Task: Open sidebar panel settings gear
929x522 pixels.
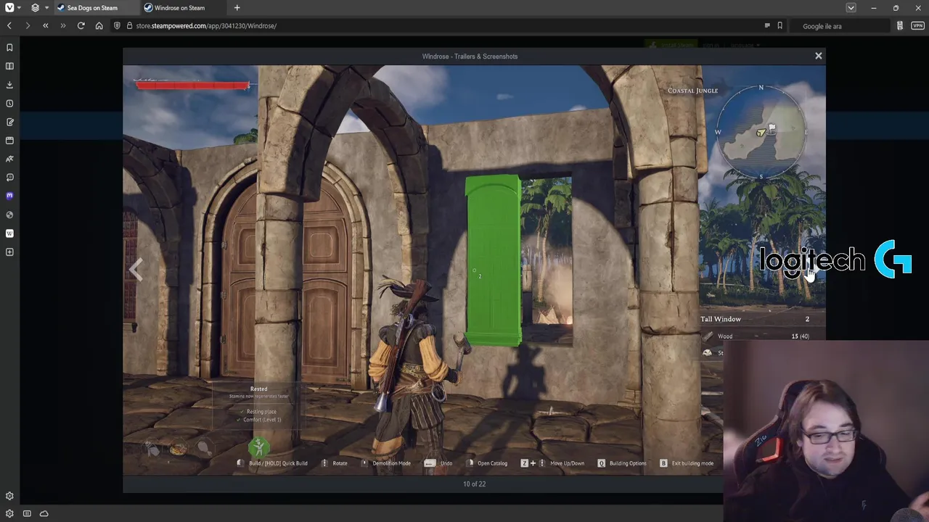Action: [9, 497]
